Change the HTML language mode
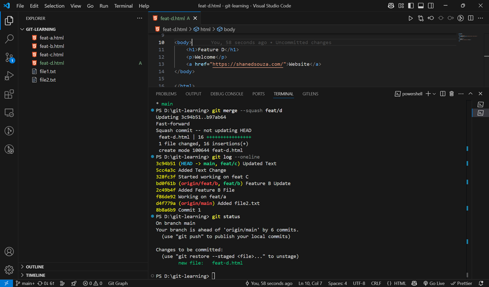 [x=400, y=283]
